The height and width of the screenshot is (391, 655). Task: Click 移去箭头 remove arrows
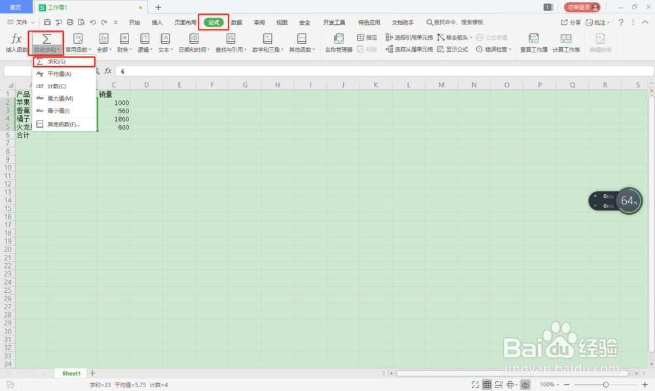click(x=453, y=37)
